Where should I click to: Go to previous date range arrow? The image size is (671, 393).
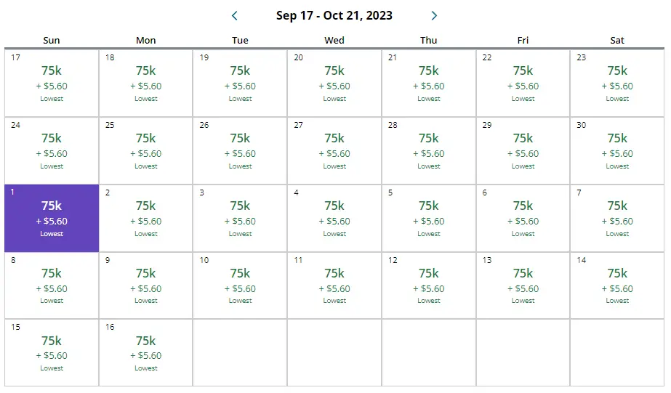tap(234, 15)
